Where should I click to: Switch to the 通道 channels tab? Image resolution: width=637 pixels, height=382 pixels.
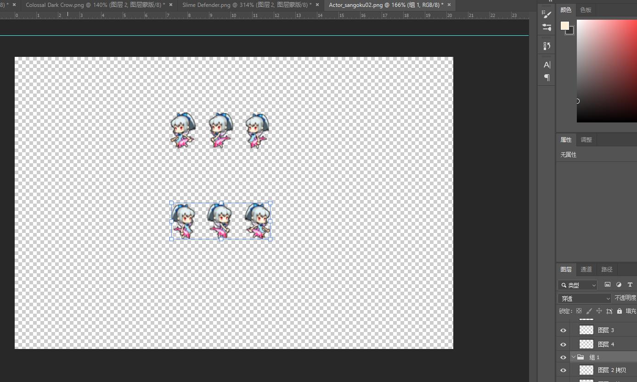click(586, 270)
